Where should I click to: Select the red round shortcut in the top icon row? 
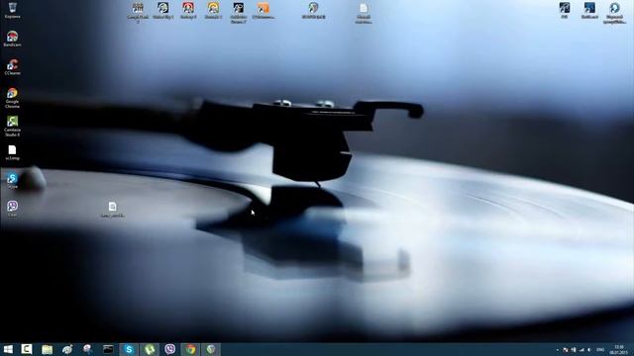pos(188,11)
